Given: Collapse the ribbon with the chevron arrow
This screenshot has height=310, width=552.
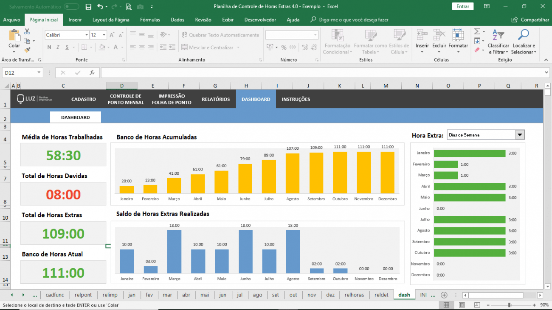Looking at the screenshot, I should point(546,60).
